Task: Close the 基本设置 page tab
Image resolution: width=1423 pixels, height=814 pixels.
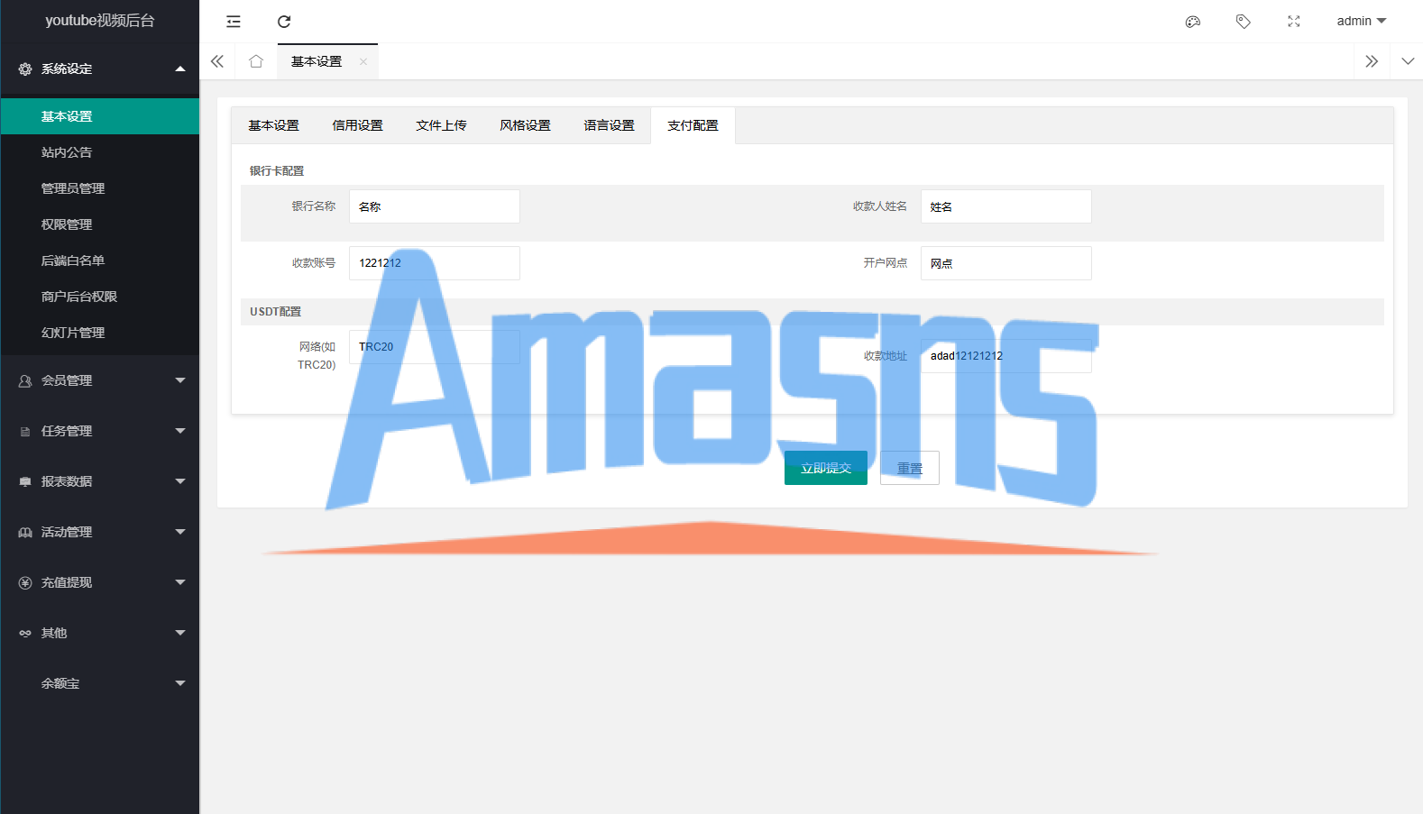Action: 363,61
